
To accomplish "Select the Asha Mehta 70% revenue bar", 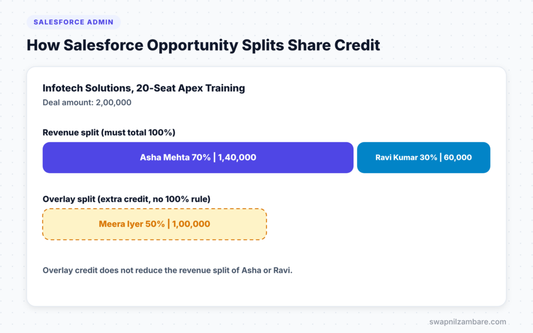I will [198, 158].
